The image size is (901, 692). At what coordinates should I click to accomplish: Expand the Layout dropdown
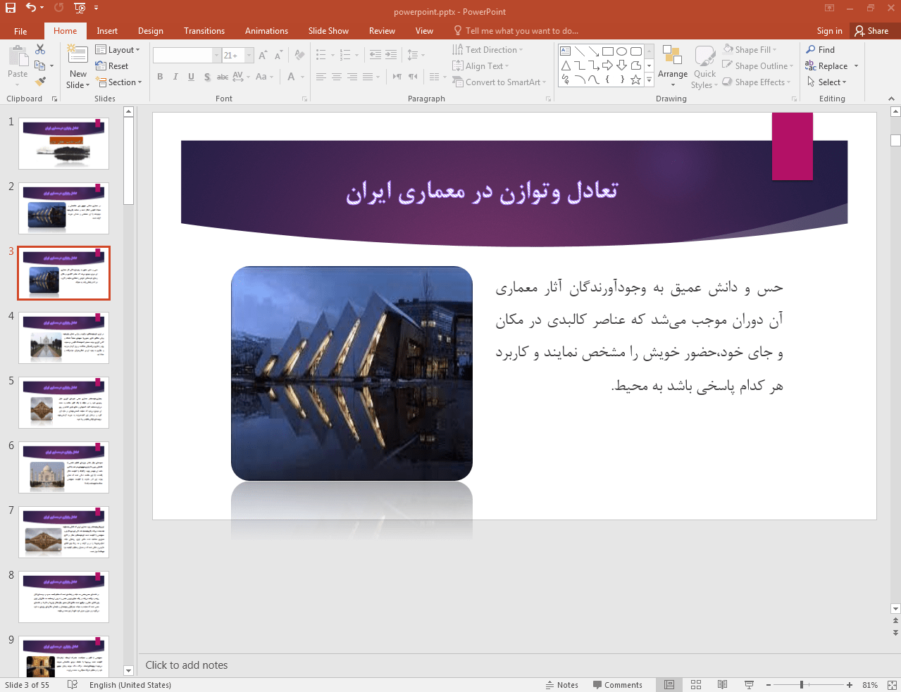pyautogui.click(x=118, y=50)
